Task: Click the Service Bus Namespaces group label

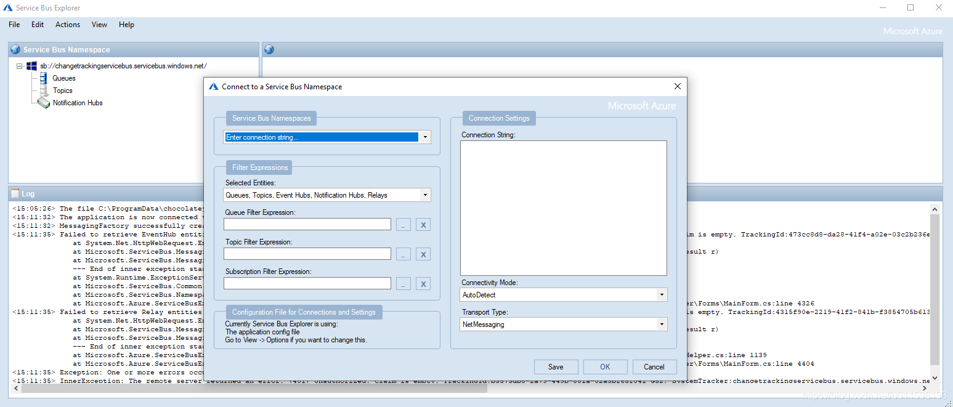Action: pos(272,118)
